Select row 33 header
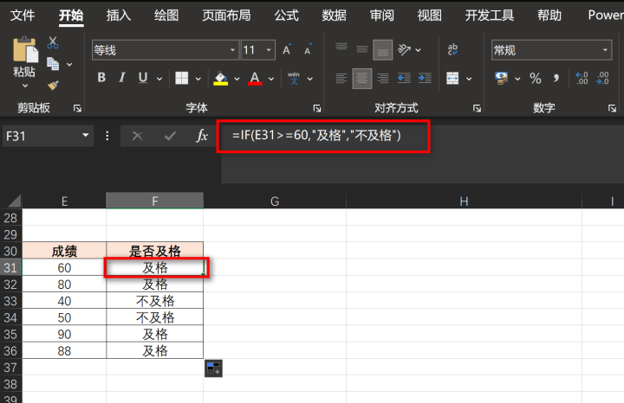This screenshot has width=624, height=403. 10,301
